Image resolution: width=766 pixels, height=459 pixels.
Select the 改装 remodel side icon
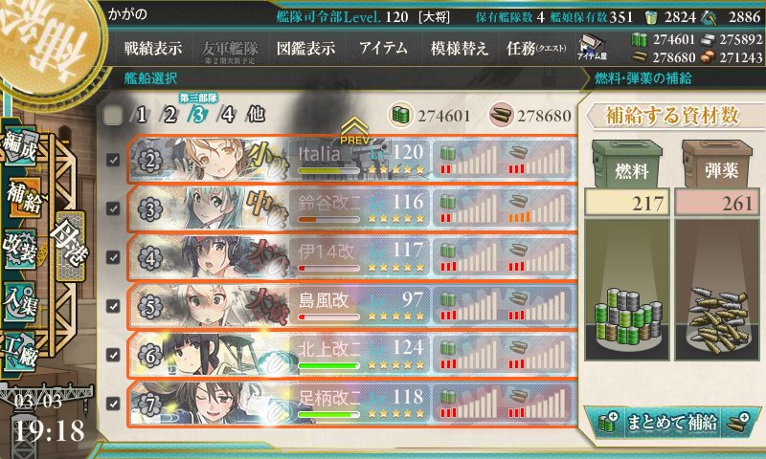pos(20,250)
